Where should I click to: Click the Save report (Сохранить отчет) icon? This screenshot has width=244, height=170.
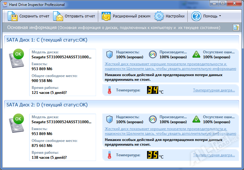coord(12,16)
